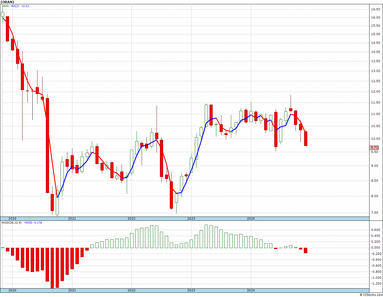Click the latest red candlestick near 9.73

[306, 139]
